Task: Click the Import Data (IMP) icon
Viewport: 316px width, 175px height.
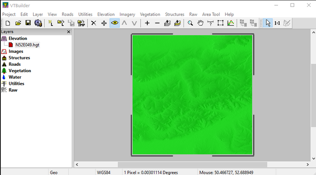Action: 81,23
